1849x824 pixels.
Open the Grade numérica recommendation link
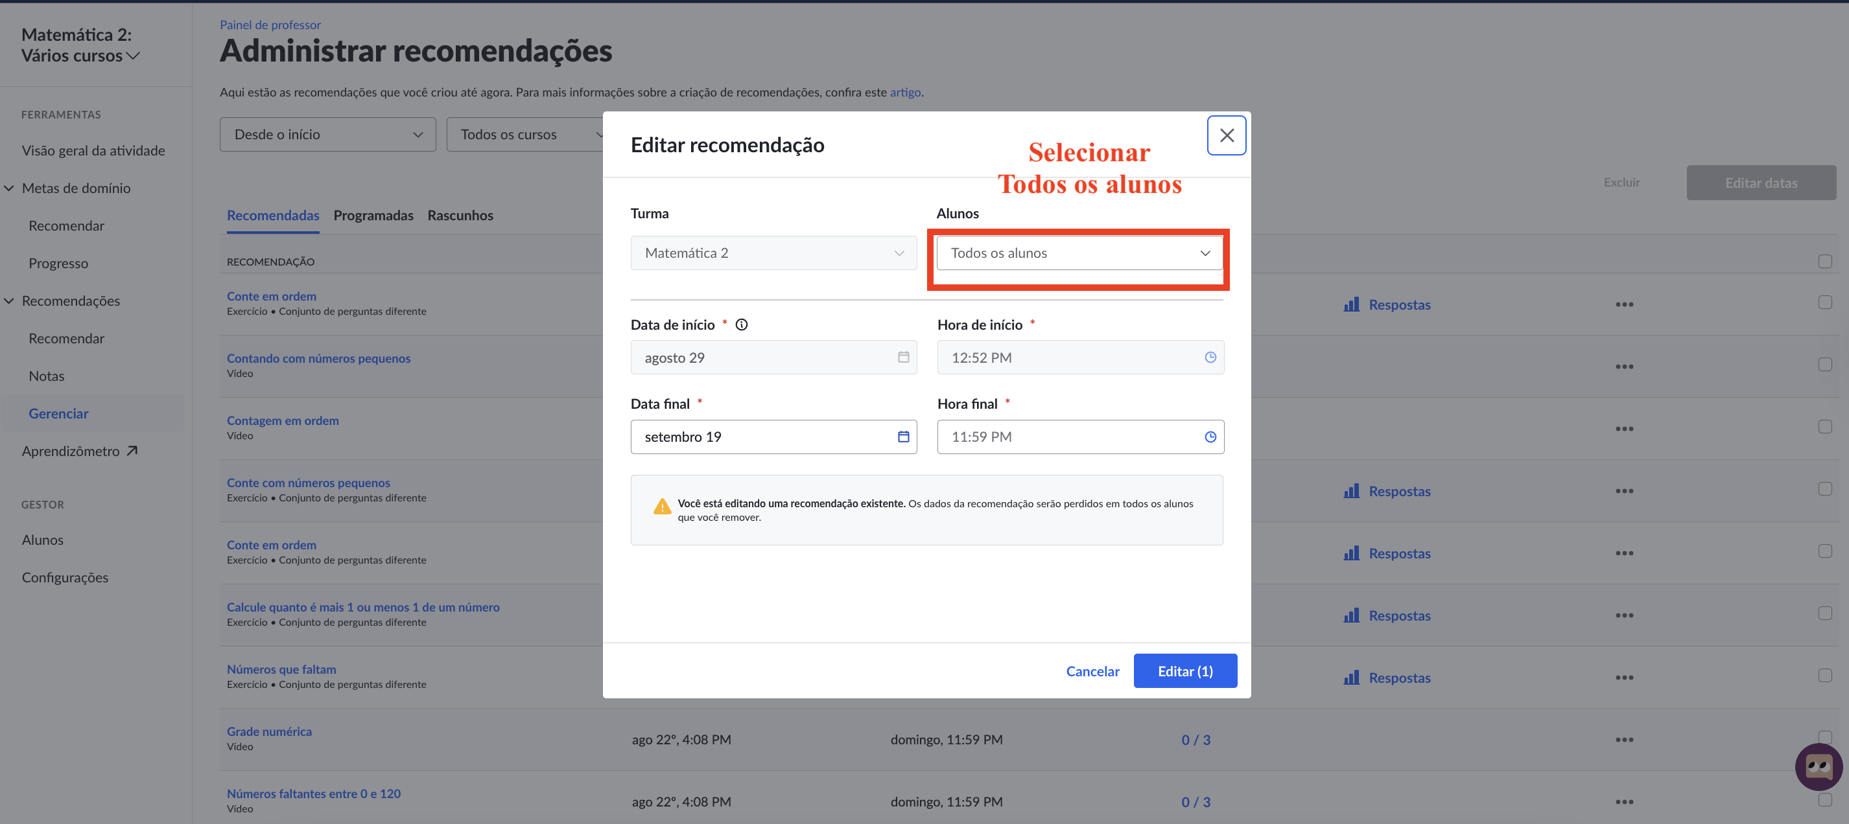point(269,732)
